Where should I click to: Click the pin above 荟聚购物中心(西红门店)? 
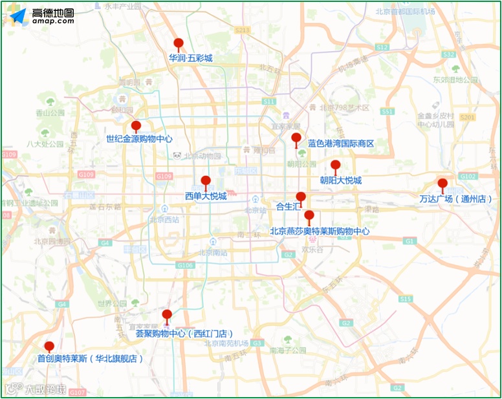(x=167, y=317)
